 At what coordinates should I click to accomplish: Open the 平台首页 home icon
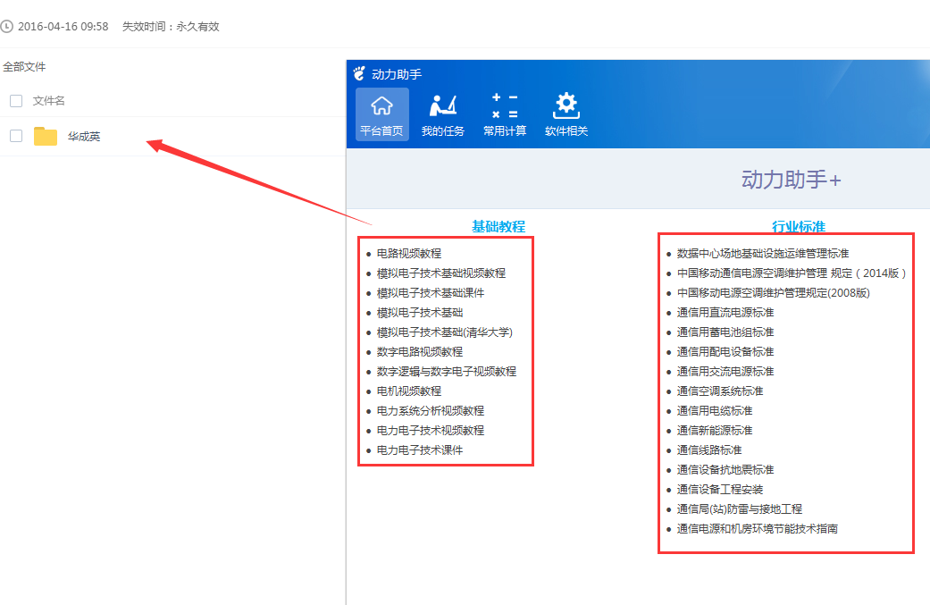[x=382, y=113]
